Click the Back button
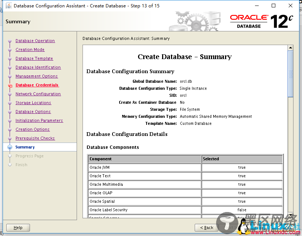 207,228
